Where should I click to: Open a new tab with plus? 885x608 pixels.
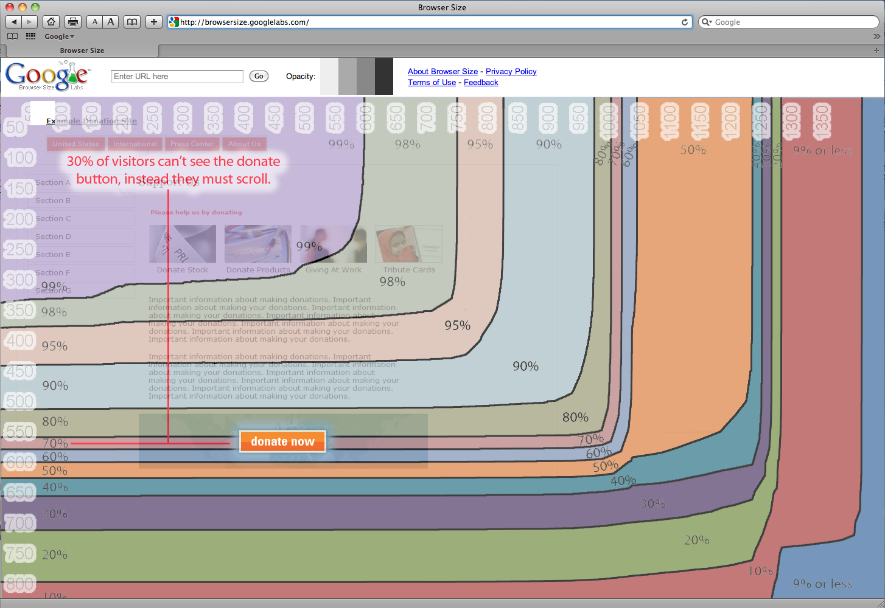(876, 50)
